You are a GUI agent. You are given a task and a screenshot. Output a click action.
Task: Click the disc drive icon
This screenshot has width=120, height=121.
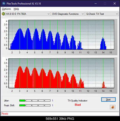click(3, 14)
